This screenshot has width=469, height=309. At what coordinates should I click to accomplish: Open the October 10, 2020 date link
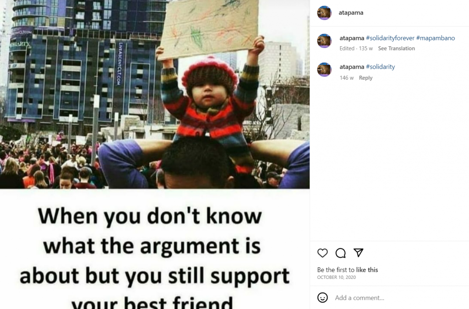point(337,277)
